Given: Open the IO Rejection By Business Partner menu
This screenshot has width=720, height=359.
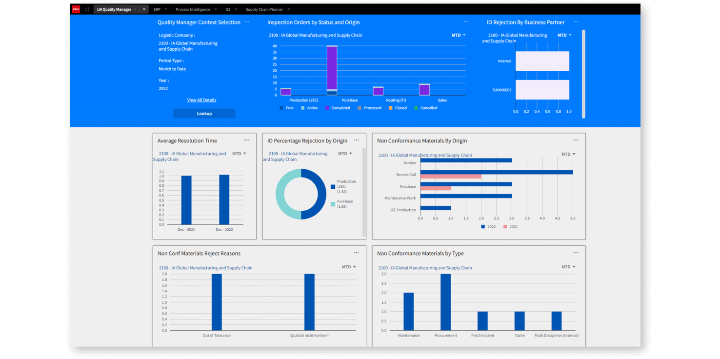Looking at the screenshot, I should 576,21.
